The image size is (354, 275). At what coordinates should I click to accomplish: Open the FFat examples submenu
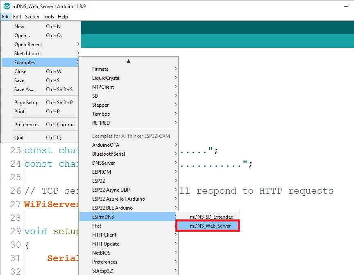click(x=129, y=226)
